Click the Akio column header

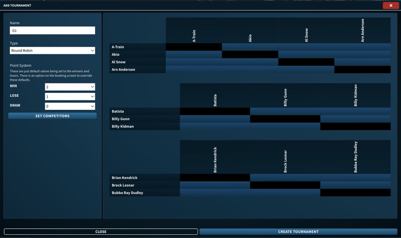tap(250, 30)
